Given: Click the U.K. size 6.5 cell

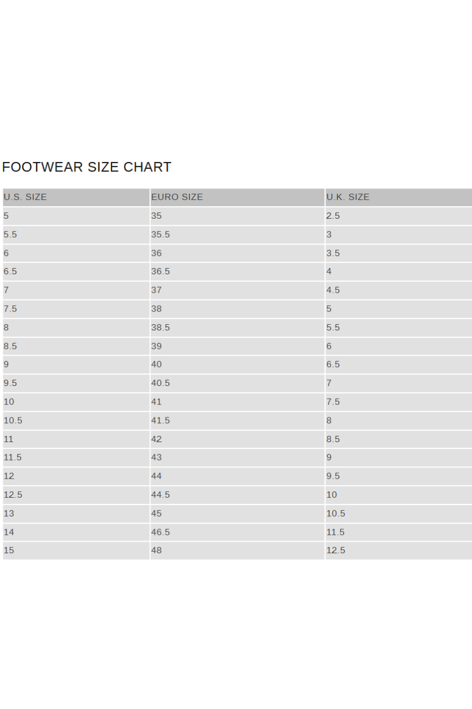Looking at the screenshot, I should tap(333, 365).
